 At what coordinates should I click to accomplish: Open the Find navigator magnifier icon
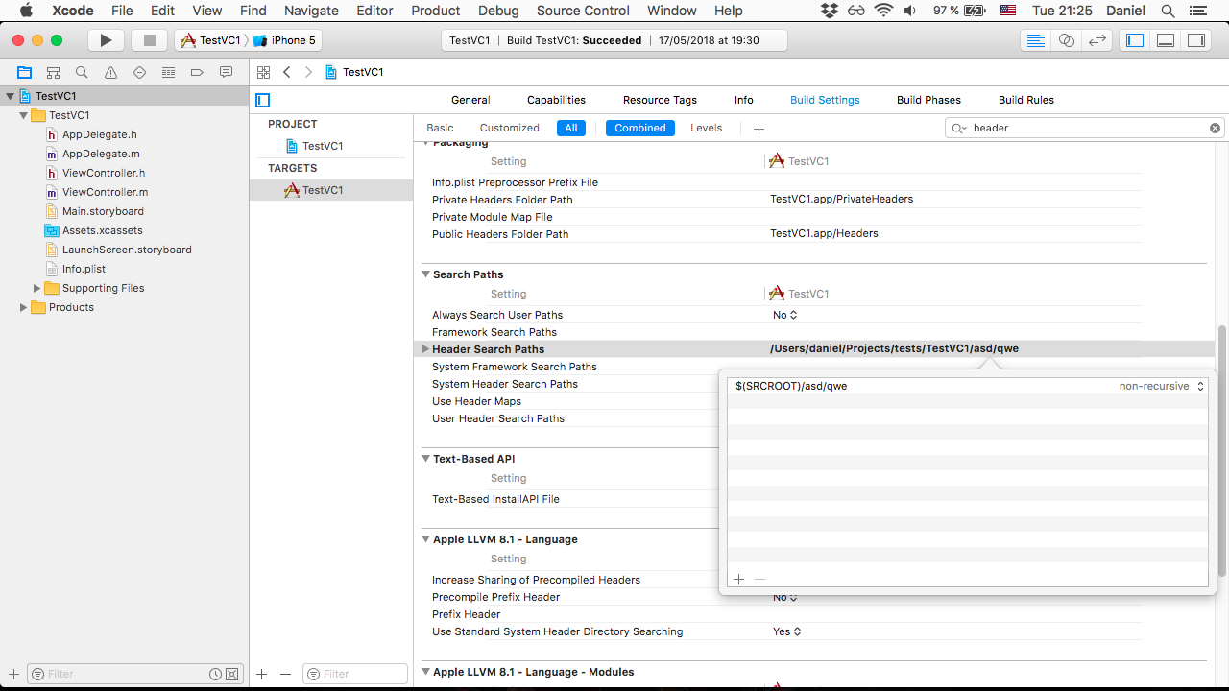(82, 72)
